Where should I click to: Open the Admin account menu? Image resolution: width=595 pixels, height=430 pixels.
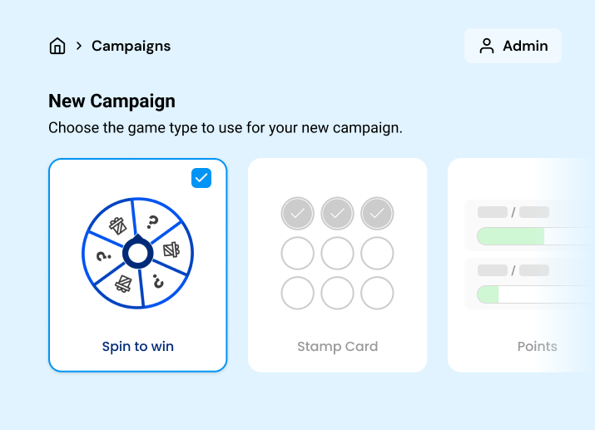coord(513,46)
